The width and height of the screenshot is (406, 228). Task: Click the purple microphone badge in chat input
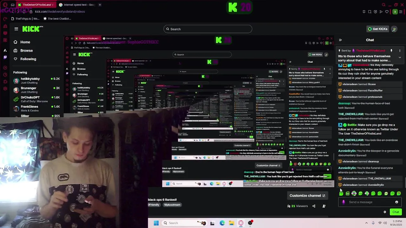[x=344, y=202]
